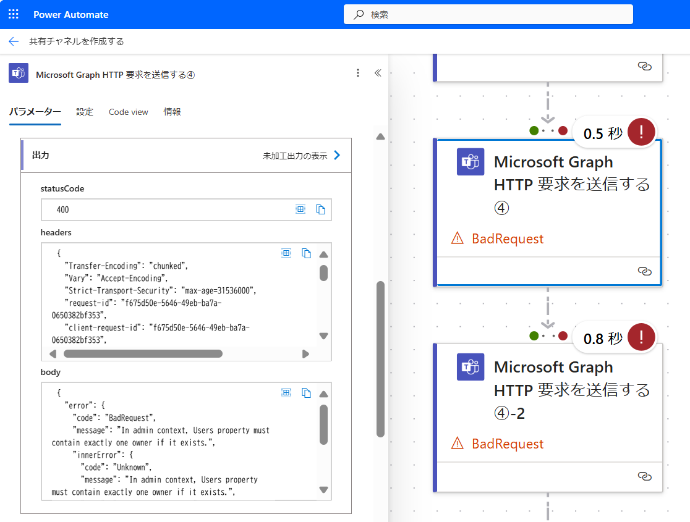Click headers horizontal scroll-left arrow
This screenshot has height=522, width=690.
click(53, 354)
